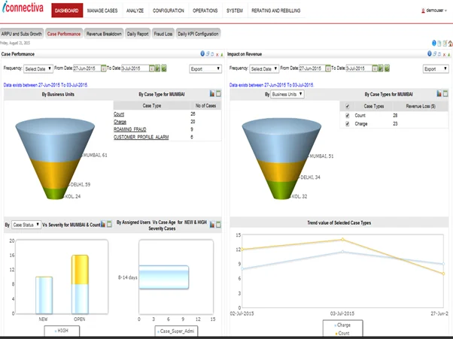This screenshot has width=453, height=339.
Task: Open the To Date calendar in Case Performance
Action: point(152,68)
